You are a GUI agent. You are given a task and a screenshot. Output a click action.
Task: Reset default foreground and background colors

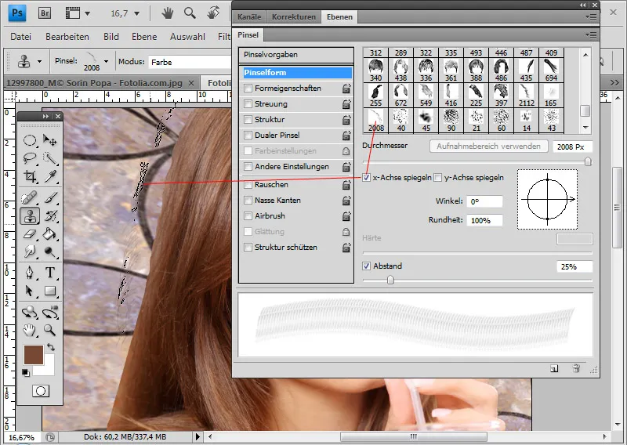(x=26, y=373)
